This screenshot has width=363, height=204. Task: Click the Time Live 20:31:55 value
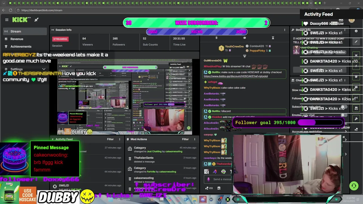179,39
